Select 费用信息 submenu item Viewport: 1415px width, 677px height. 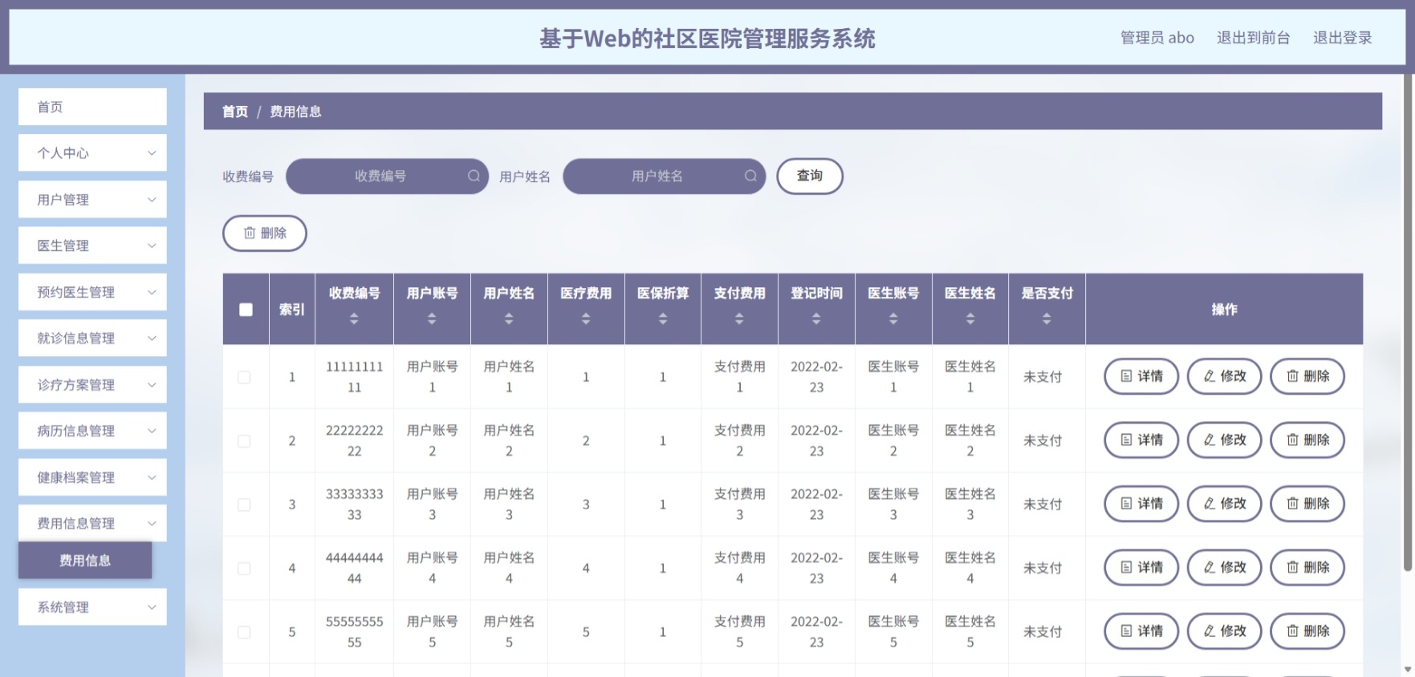coord(85,560)
